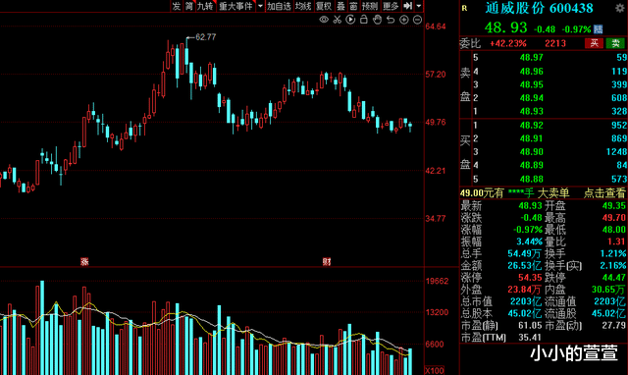Image resolution: width=628 pixels, height=375 pixels.
Task: Toggle the 均线 moving average button
Action: click(303, 6)
